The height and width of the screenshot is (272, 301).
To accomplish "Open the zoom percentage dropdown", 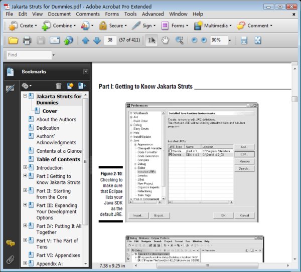I will click(230, 41).
